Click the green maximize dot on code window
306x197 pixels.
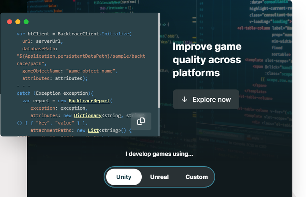(x=26, y=22)
